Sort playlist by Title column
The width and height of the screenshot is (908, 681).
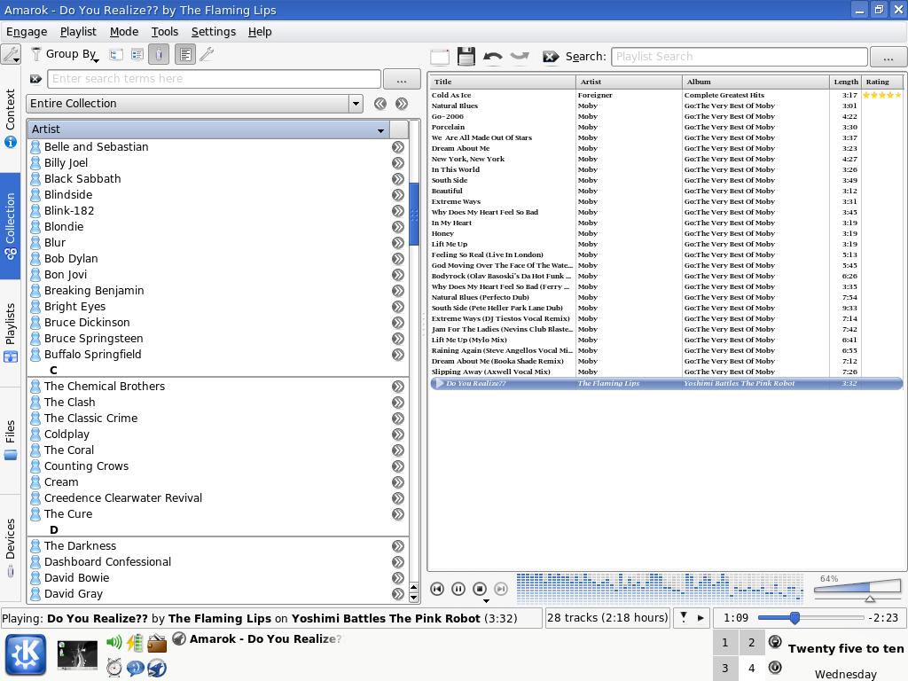(x=502, y=82)
